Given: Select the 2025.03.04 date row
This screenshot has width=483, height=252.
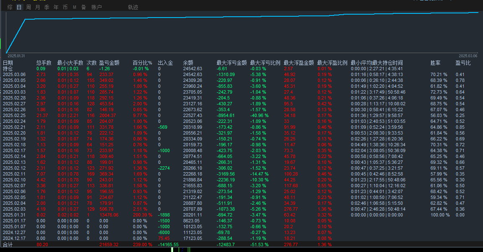Looking at the screenshot, I should tap(14, 86).
